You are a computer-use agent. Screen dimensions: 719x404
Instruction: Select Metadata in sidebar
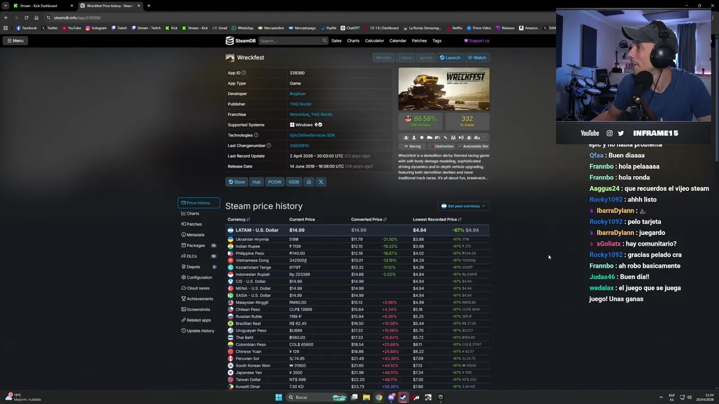click(198, 235)
